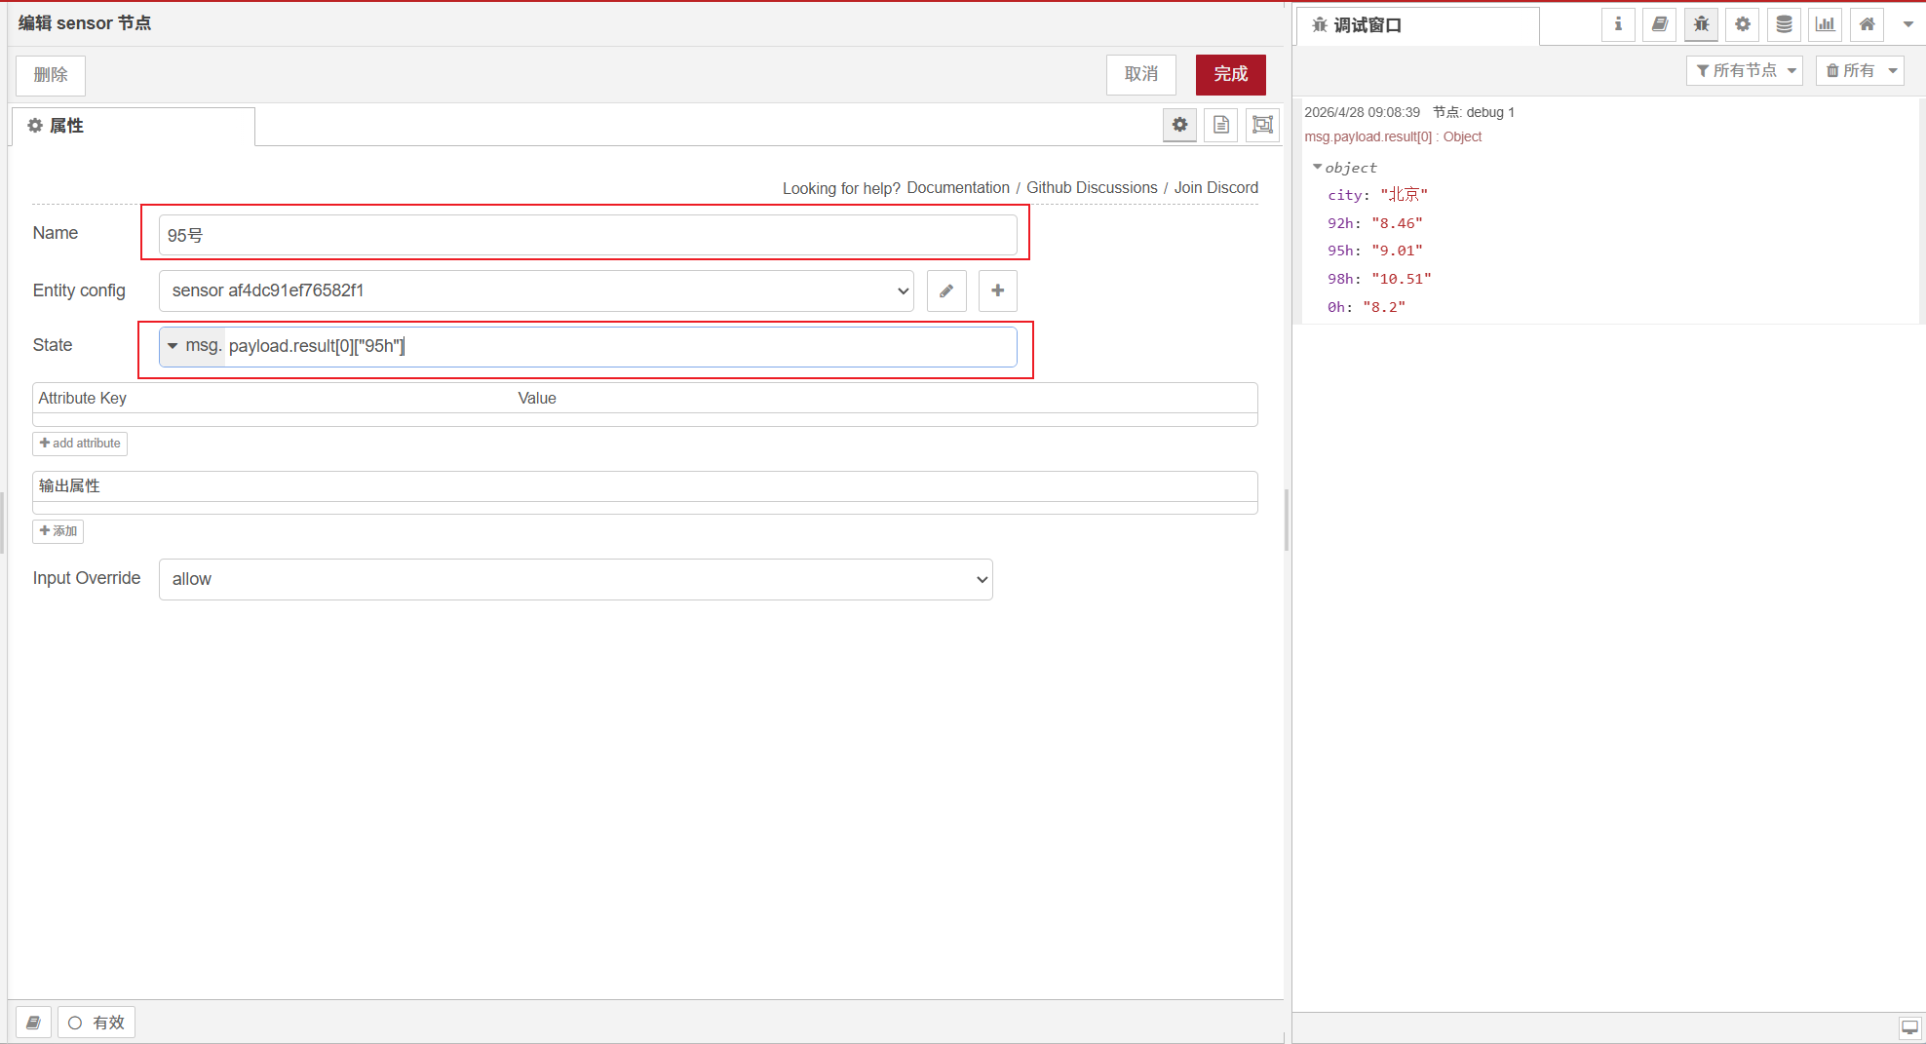Screen dimensions: 1926x1044
Task: Click the 节点: debug 1 node label
Action: (x=1474, y=112)
